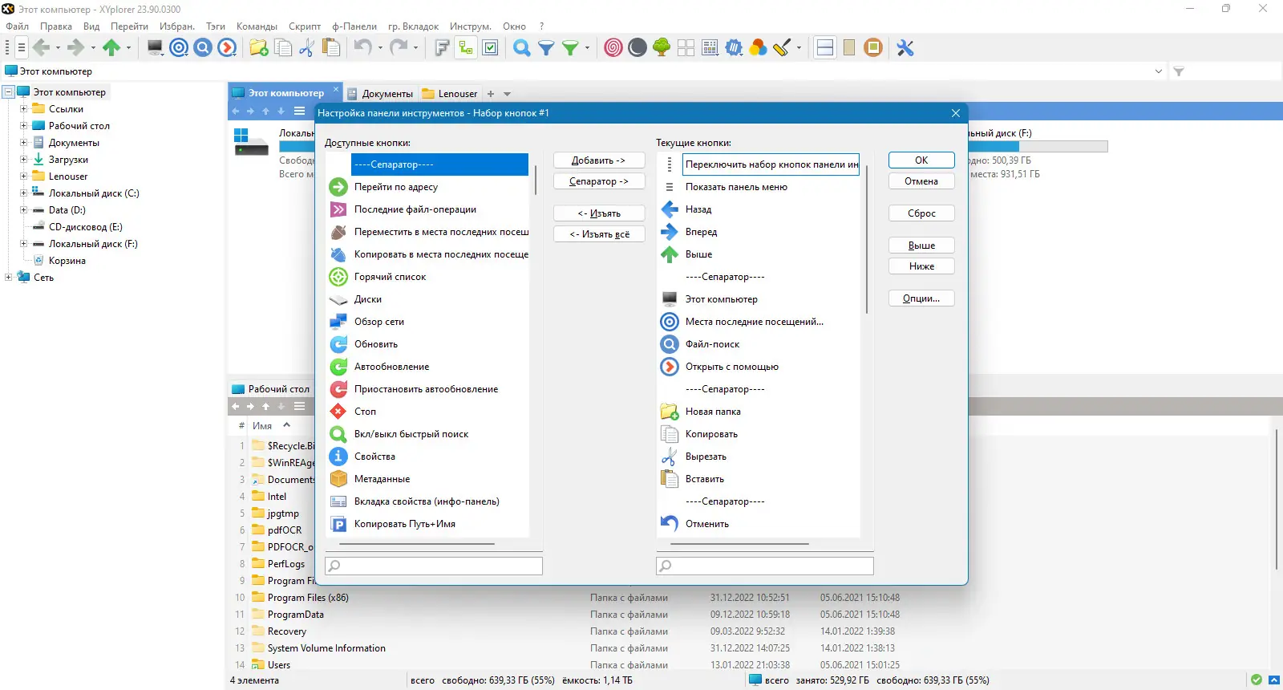
Task: Select 'Локальный диск (C:)' in the tree
Action: pyautogui.click(x=94, y=193)
